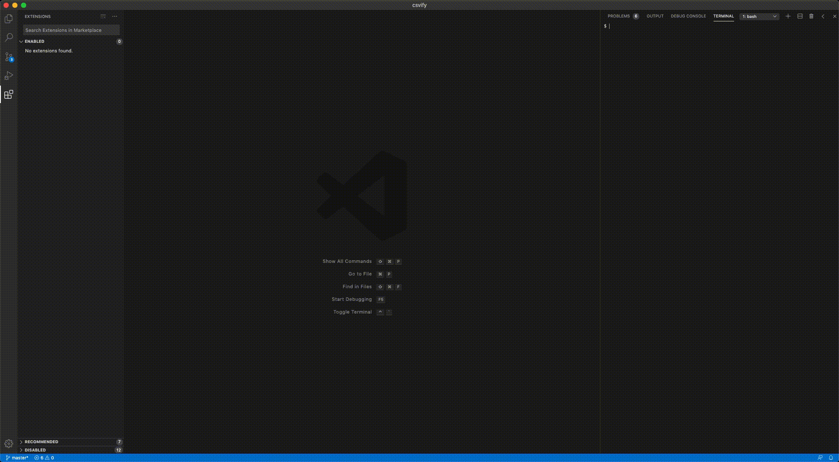The image size is (839, 462).
Task: Open the Run and Debug view
Action: click(9, 76)
